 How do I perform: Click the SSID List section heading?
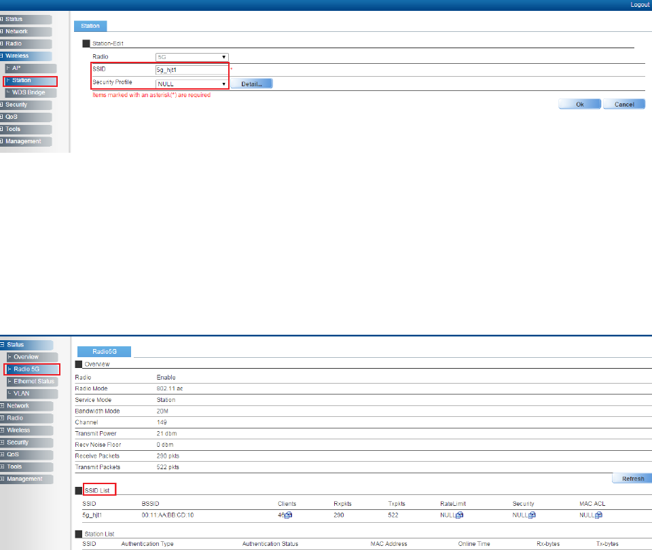pyautogui.click(x=97, y=490)
